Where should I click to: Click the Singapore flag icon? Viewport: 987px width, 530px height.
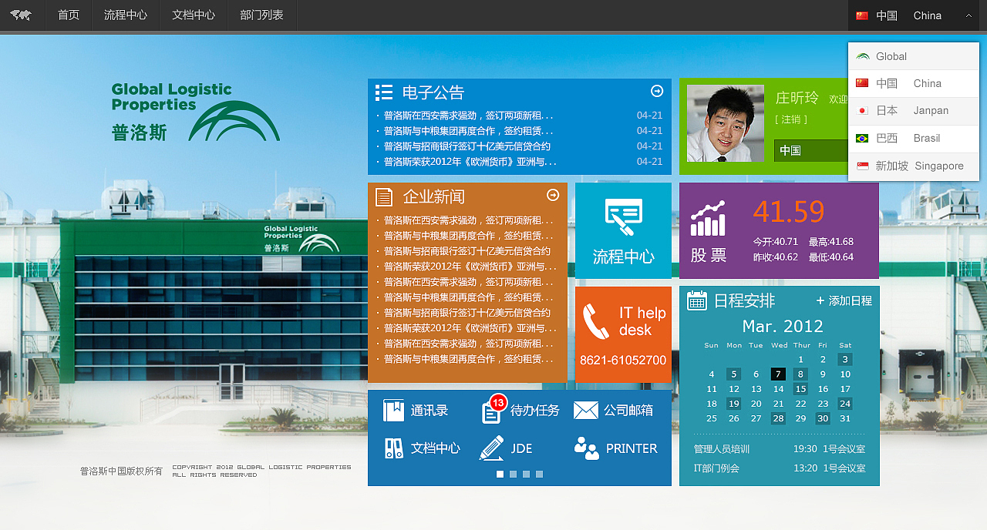tap(862, 166)
